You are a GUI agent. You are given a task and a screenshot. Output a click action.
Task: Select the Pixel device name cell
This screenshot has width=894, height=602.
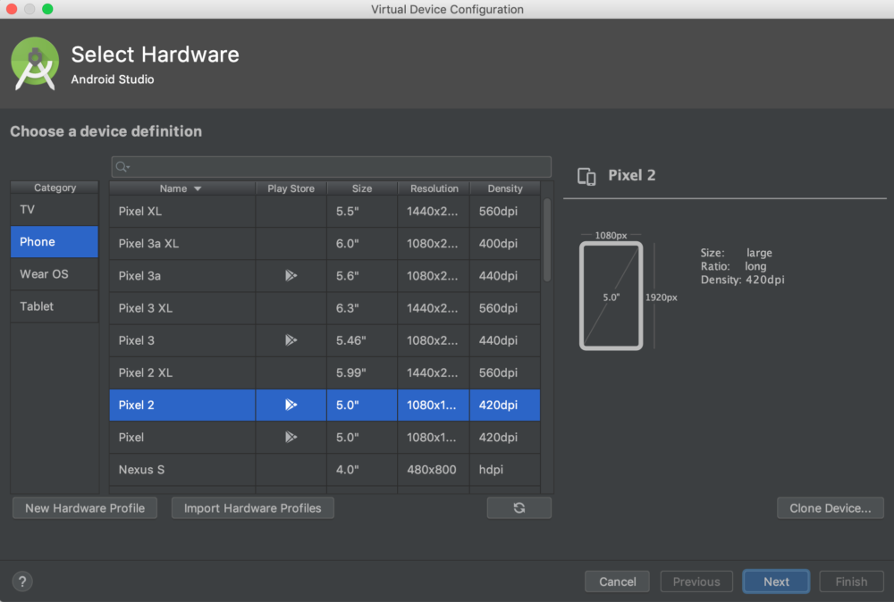(181, 438)
